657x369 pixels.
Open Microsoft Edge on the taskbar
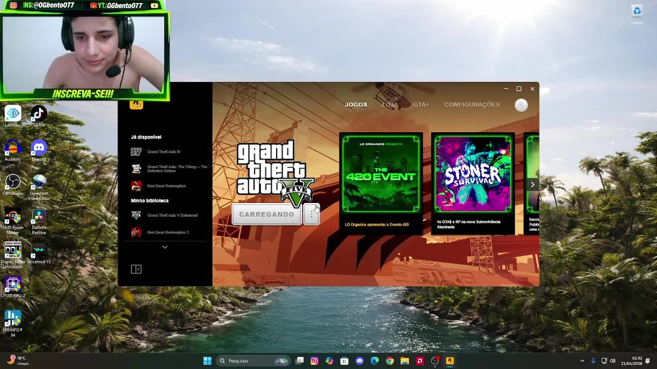coord(375,361)
